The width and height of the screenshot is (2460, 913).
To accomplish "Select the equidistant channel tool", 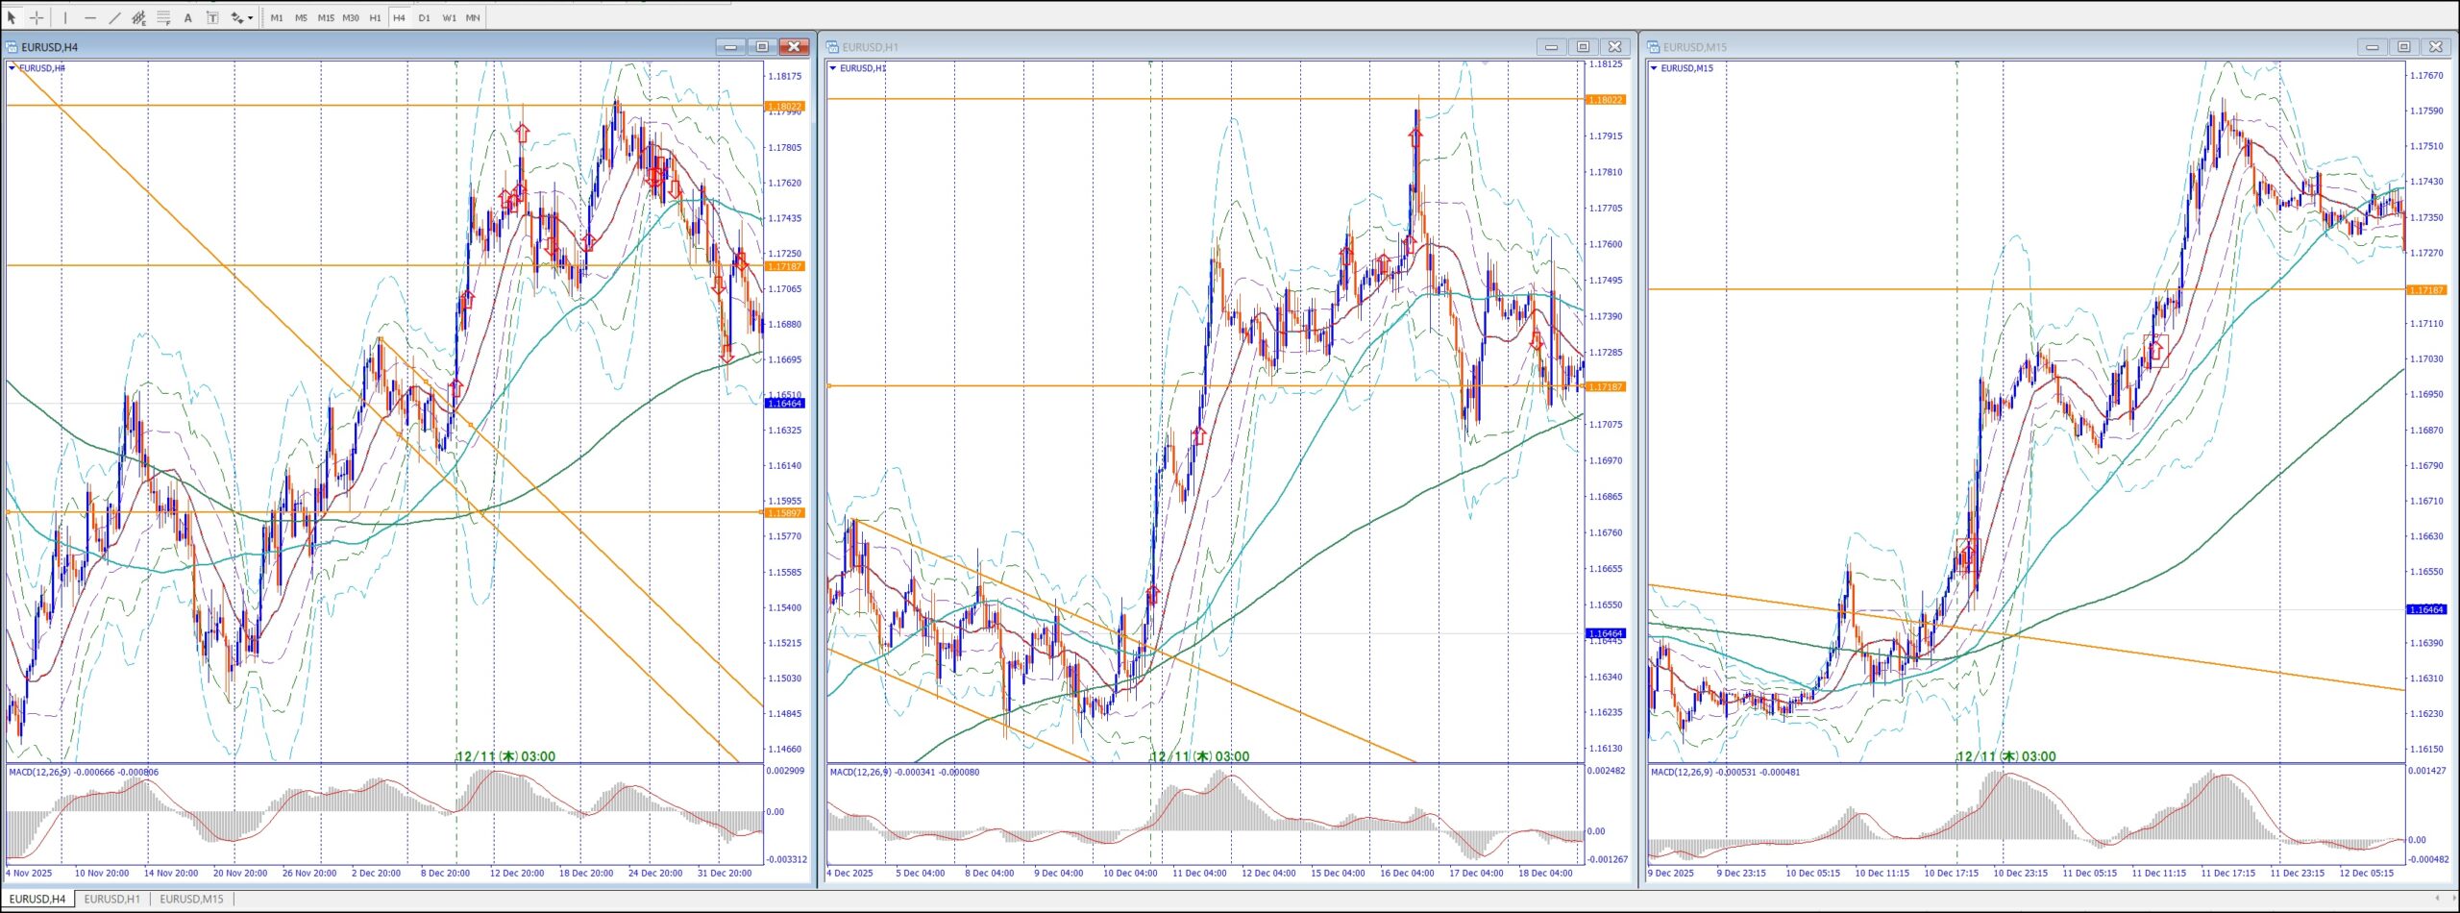I will click(x=138, y=17).
